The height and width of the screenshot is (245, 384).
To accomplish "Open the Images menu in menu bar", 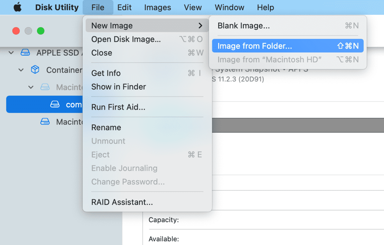I will pyautogui.click(x=157, y=7).
